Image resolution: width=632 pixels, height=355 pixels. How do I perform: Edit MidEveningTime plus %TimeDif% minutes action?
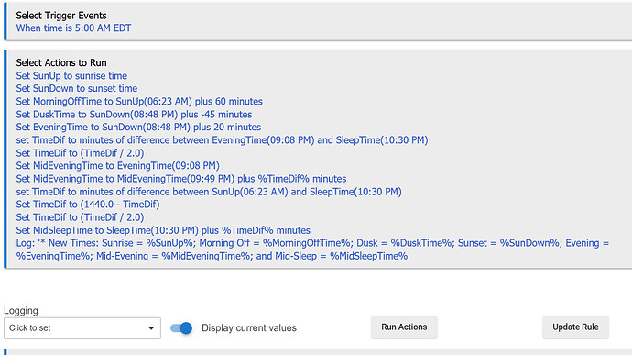(x=181, y=179)
